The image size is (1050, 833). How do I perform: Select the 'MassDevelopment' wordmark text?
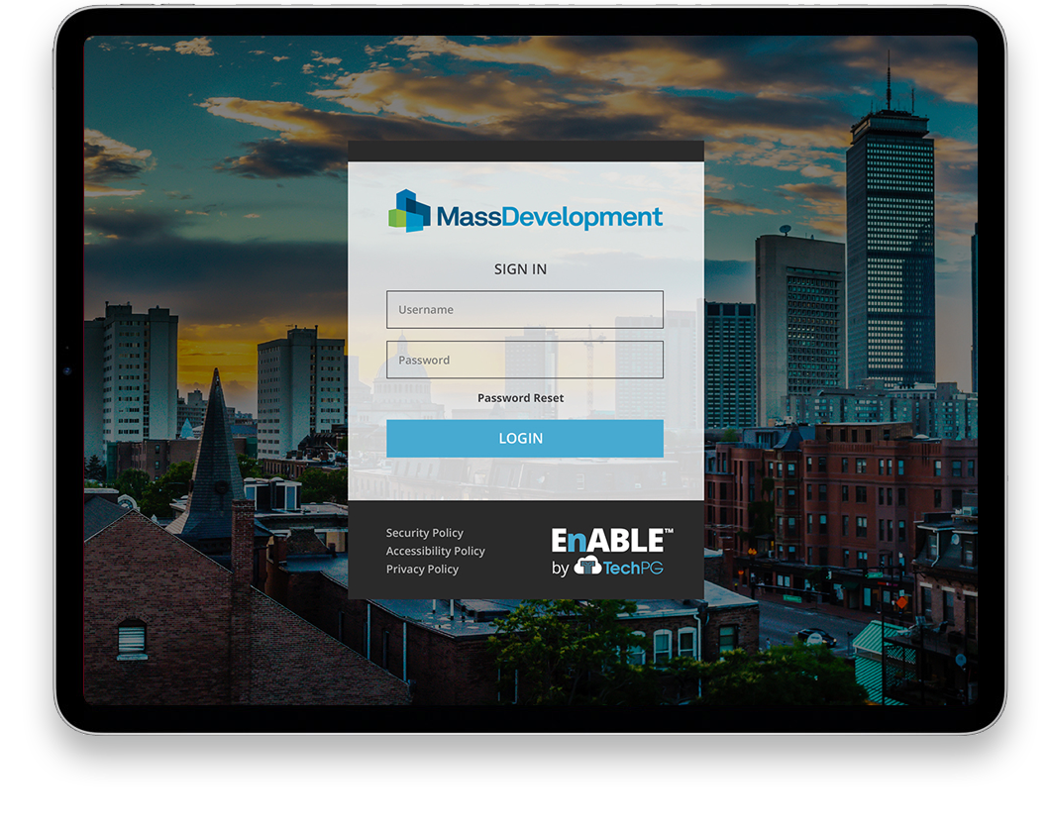[x=550, y=216]
